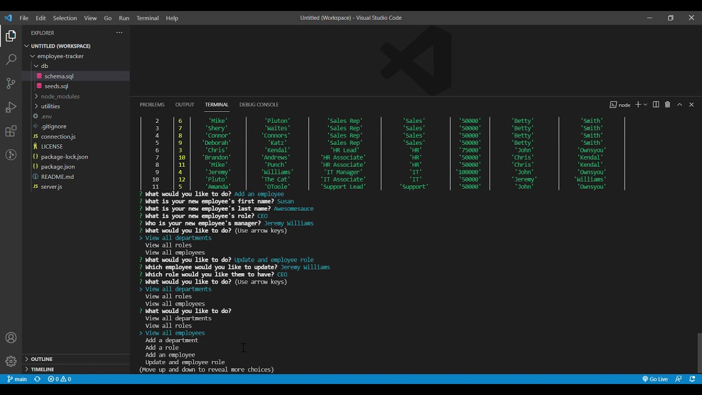Viewport: 702px width, 395px height.
Task: Click 'Awesomesauce' last name answer
Action: click(x=294, y=208)
